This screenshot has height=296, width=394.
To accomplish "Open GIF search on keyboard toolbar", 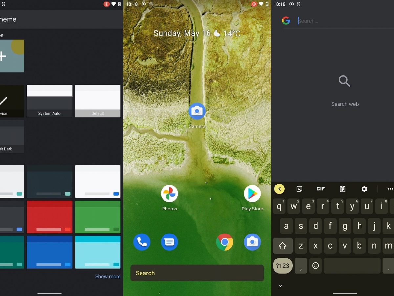I will [321, 189].
